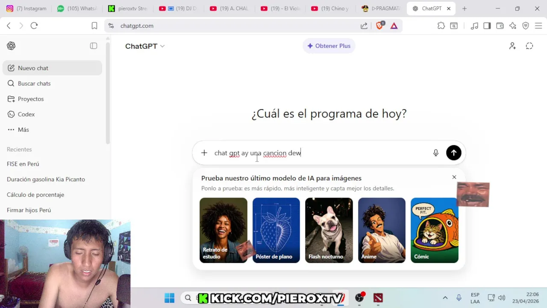Open the Brave media playlist music icon
Screen dimensions: 547x308
coord(474,26)
